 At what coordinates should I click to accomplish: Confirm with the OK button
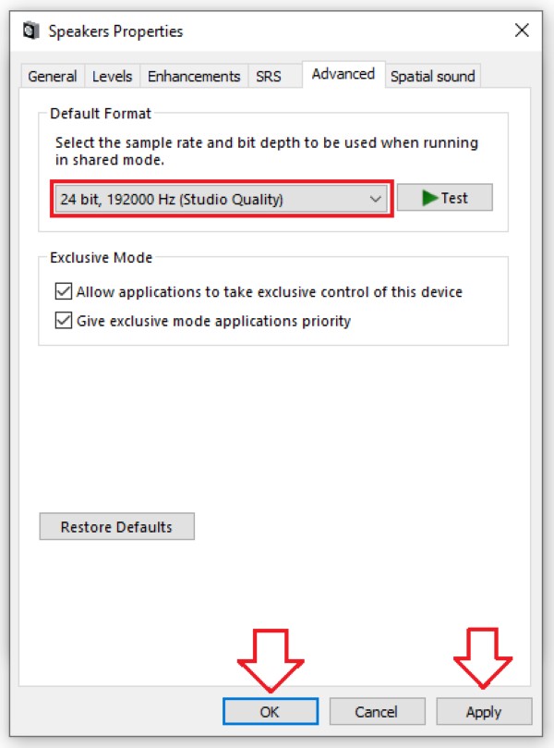click(271, 712)
